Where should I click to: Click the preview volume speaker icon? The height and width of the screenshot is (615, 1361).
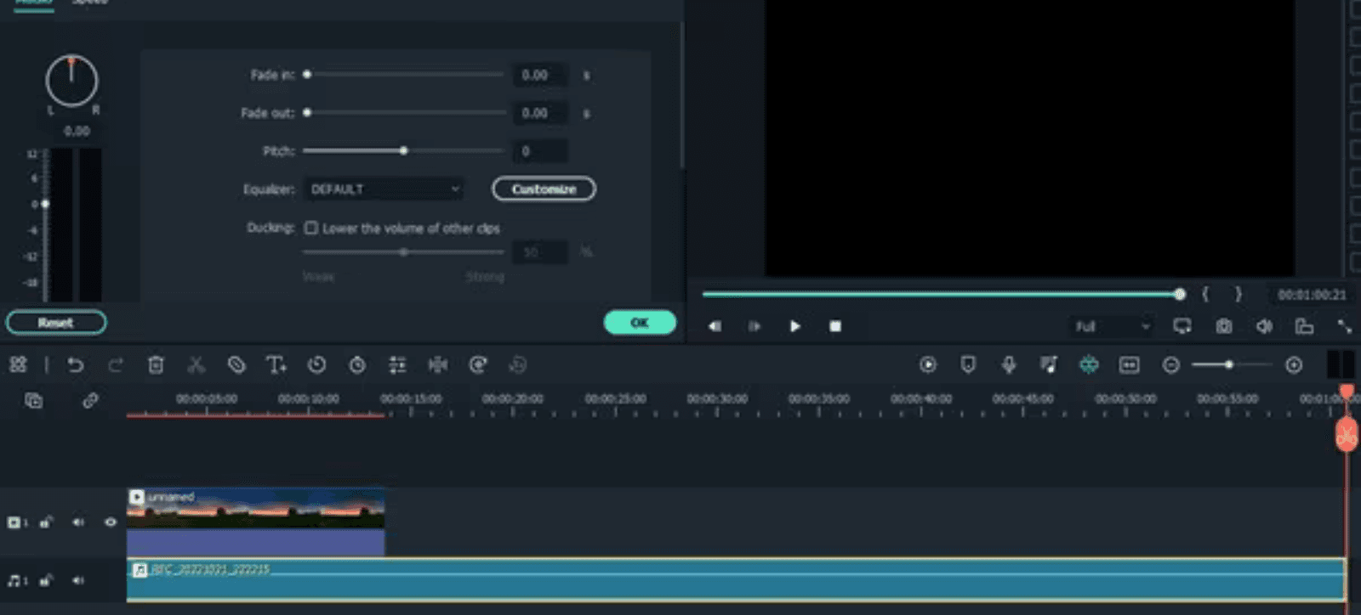coord(1264,326)
